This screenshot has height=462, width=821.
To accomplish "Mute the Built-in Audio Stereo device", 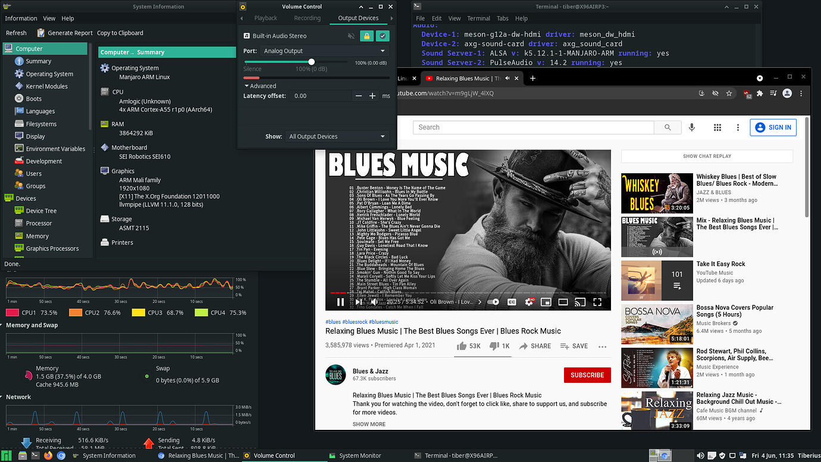I will pos(352,36).
